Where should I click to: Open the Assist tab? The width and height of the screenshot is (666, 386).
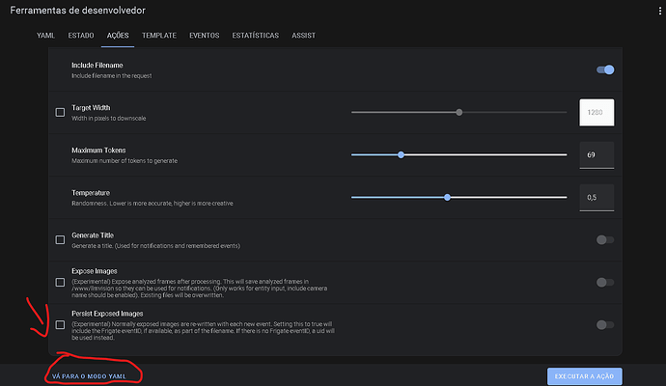304,36
